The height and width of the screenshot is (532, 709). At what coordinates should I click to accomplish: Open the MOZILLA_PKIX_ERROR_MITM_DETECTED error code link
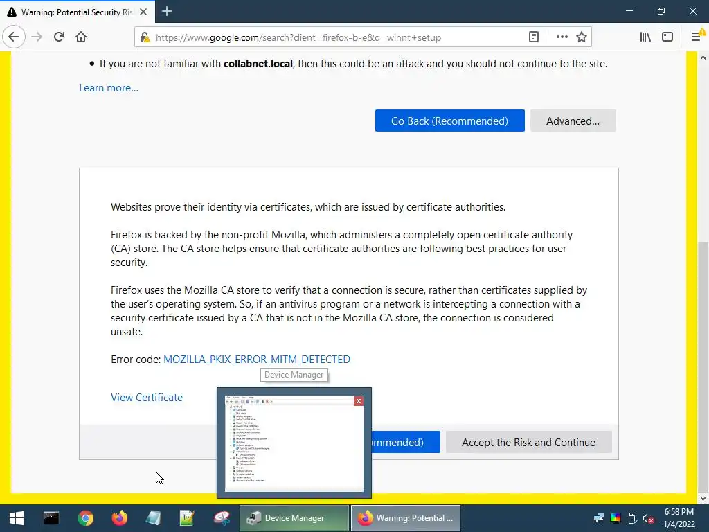[x=256, y=360]
